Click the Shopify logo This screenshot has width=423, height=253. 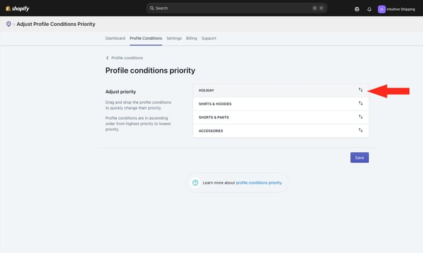tap(17, 9)
